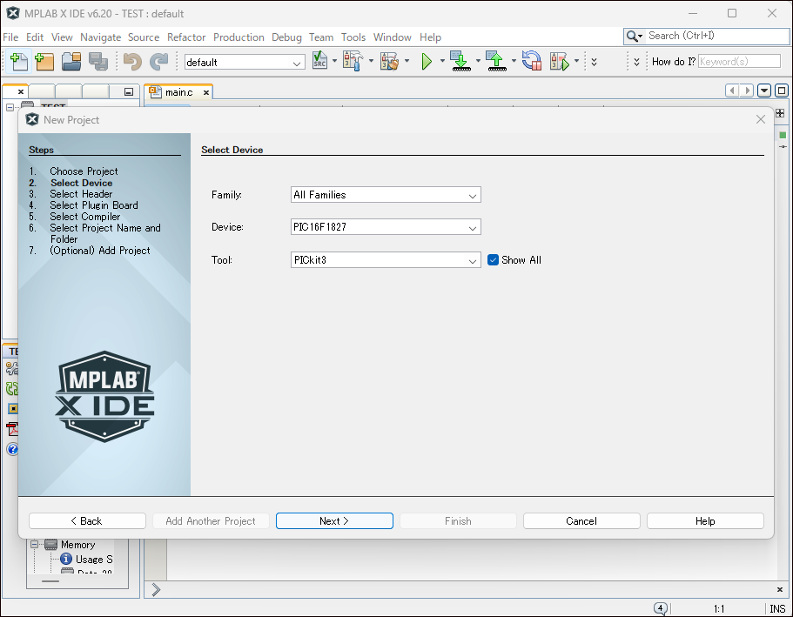Click the blue help icon in dashboard sidebar

pyautogui.click(x=12, y=449)
